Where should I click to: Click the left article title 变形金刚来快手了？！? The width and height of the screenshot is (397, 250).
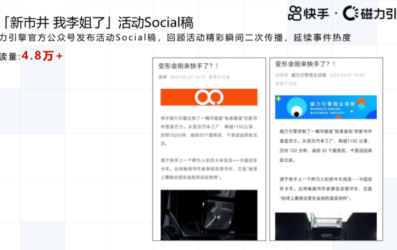(x=188, y=66)
